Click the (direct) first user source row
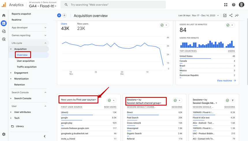 point(89,112)
